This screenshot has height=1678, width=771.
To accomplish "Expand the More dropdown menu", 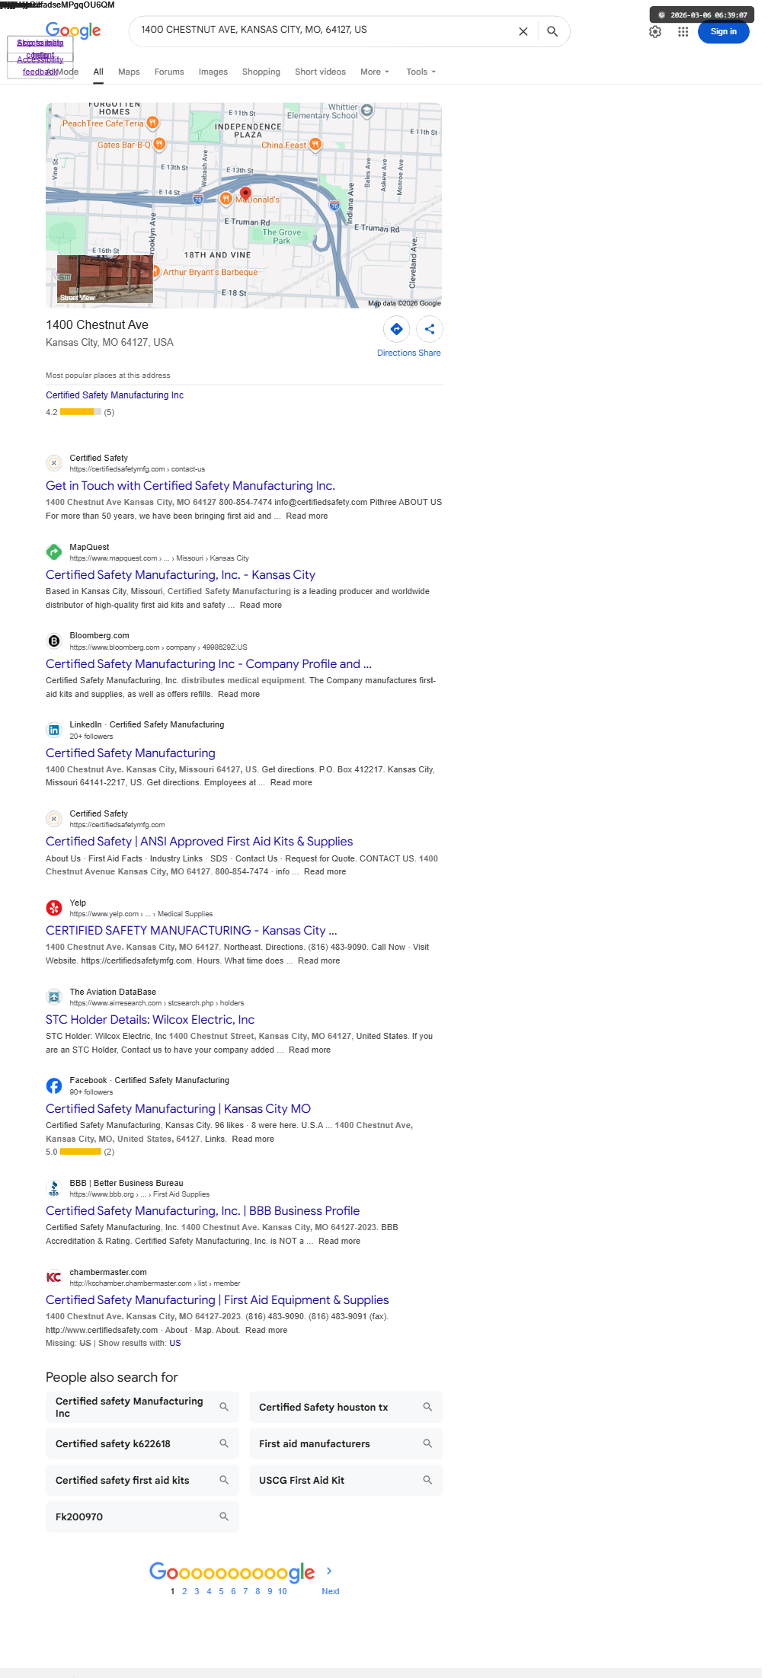I will pos(375,72).
